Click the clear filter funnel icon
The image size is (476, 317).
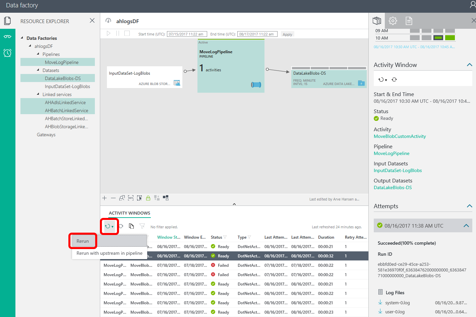click(x=142, y=226)
